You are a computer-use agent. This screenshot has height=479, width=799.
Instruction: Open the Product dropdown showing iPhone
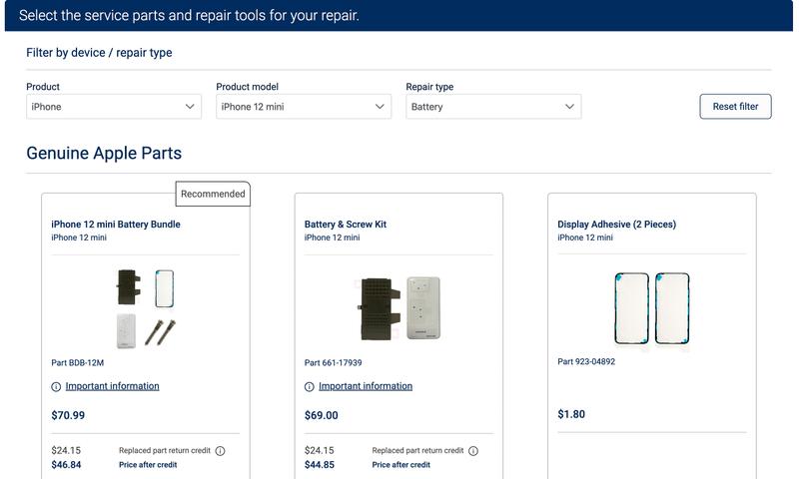coord(114,107)
